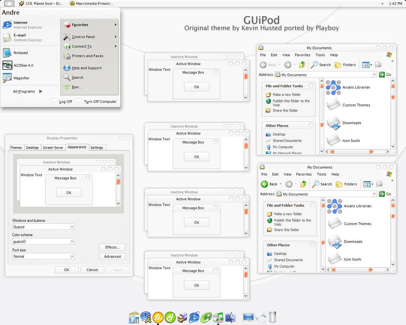Open Address dropdown in upper My Documents window

(x=374, y=75)
